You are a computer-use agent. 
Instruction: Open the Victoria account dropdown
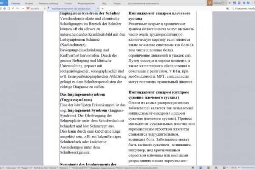[x=226, y=3]
